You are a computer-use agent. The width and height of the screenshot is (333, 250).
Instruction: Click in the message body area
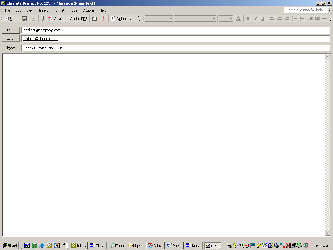coord(164,145)
